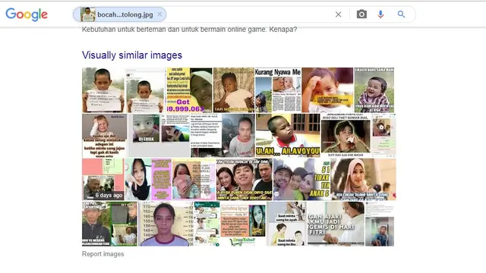Open first thumbnail of boy holding paper
Screen dimensions: 486x273
tap(103, 90)
